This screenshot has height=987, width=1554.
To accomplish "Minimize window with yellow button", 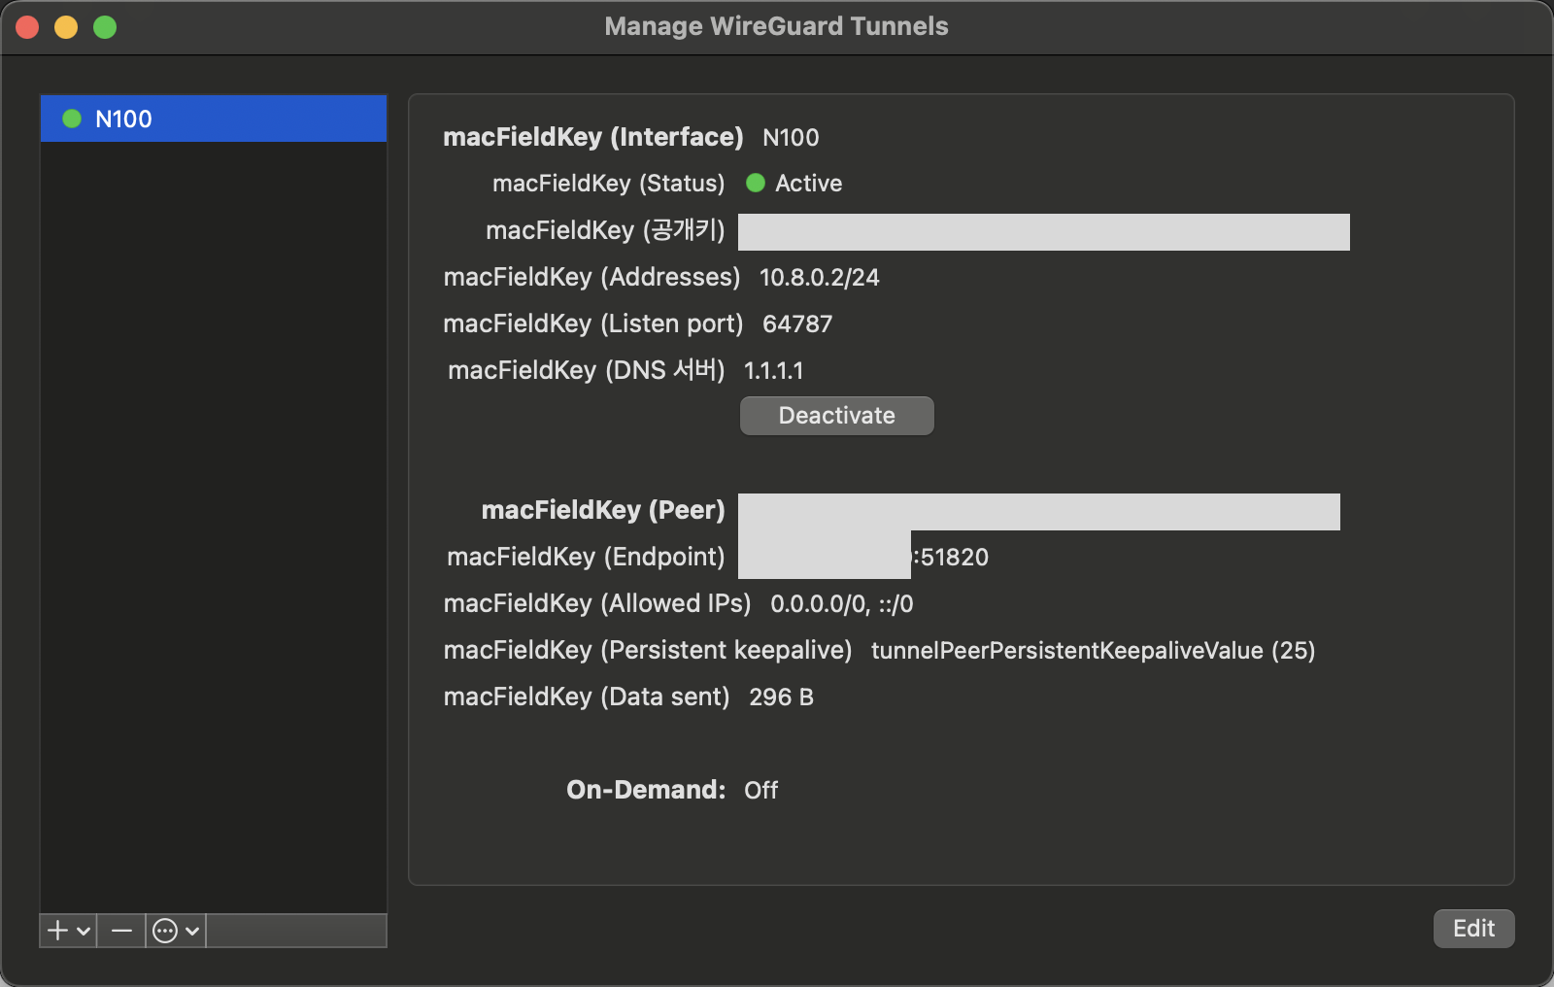I will click(66, 27).
